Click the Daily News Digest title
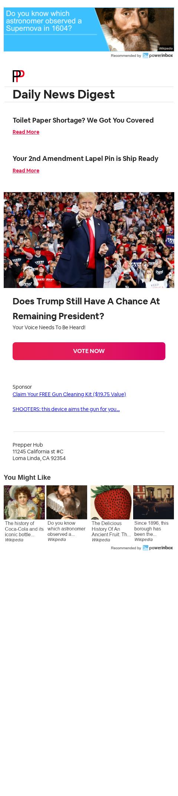 64,94
